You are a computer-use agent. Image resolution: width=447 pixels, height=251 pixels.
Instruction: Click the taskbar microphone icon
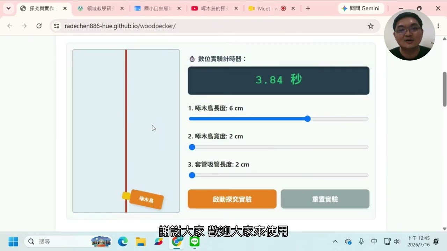(x=361, y=241)
